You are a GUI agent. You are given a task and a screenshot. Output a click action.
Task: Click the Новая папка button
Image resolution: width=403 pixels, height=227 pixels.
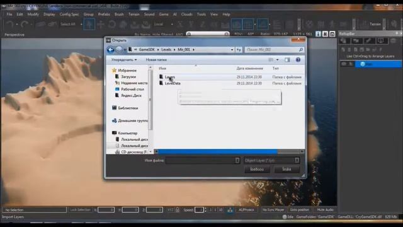(x=156, y=60)
